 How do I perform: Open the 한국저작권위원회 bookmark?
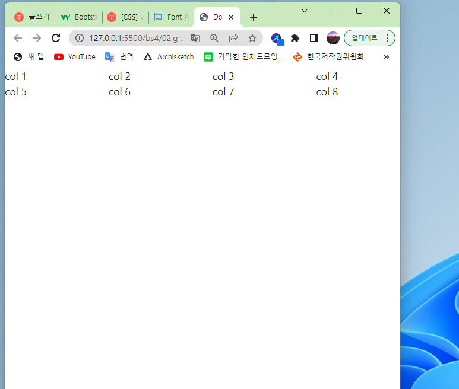[328, 57]
